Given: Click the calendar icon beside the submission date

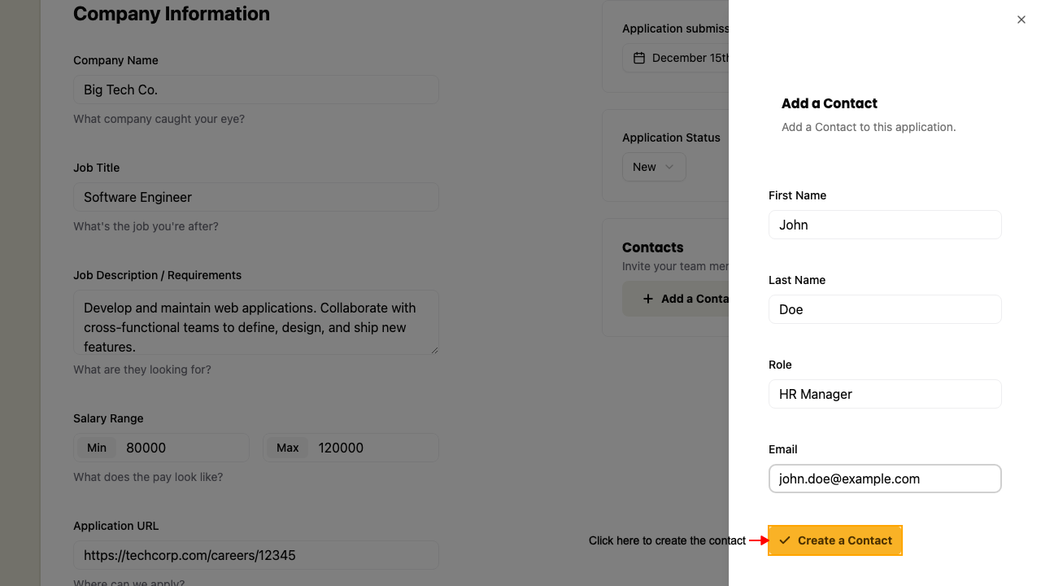Looking at the screenshot, I should click(x=638, y=58).
